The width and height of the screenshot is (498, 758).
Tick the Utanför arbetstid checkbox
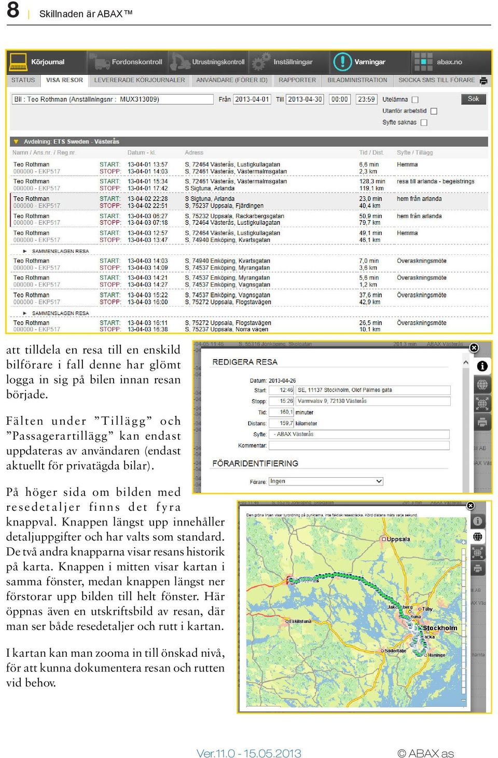coord(434,111)
